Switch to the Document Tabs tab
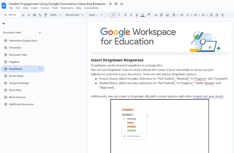The image size is (234, 153). click(23, 55)
